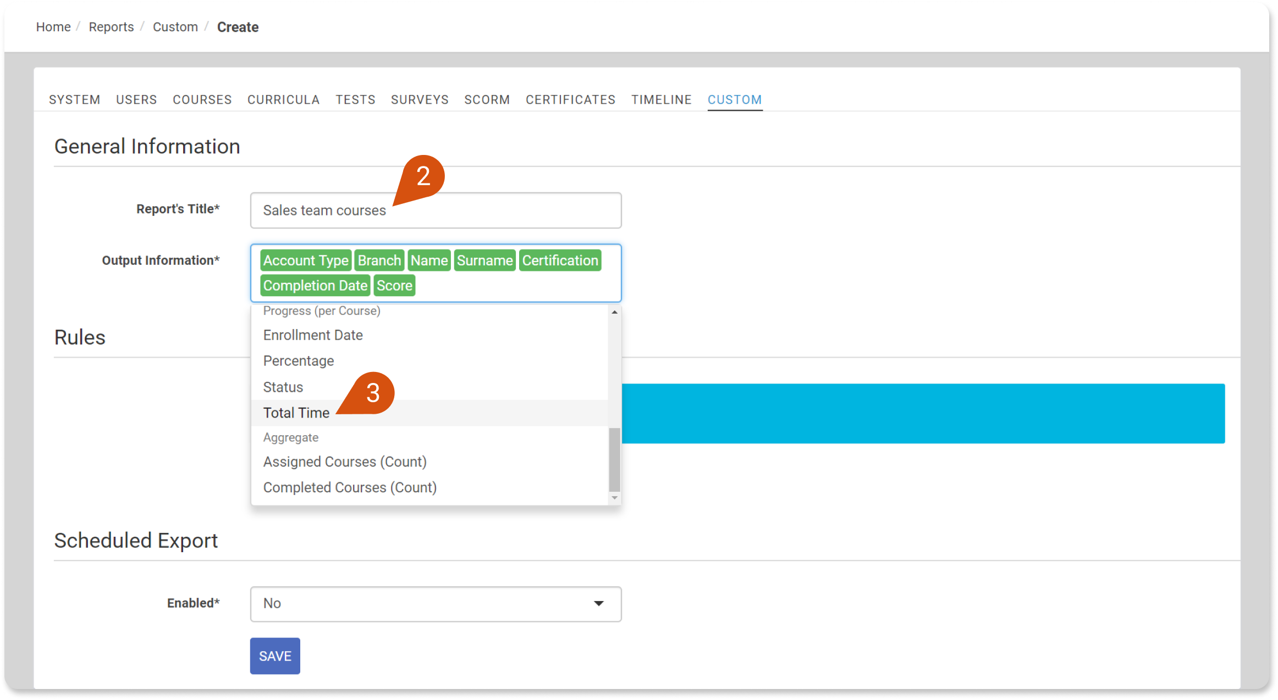
Task: Click the Completion Date tag
Action: click(x=315, y=286)
